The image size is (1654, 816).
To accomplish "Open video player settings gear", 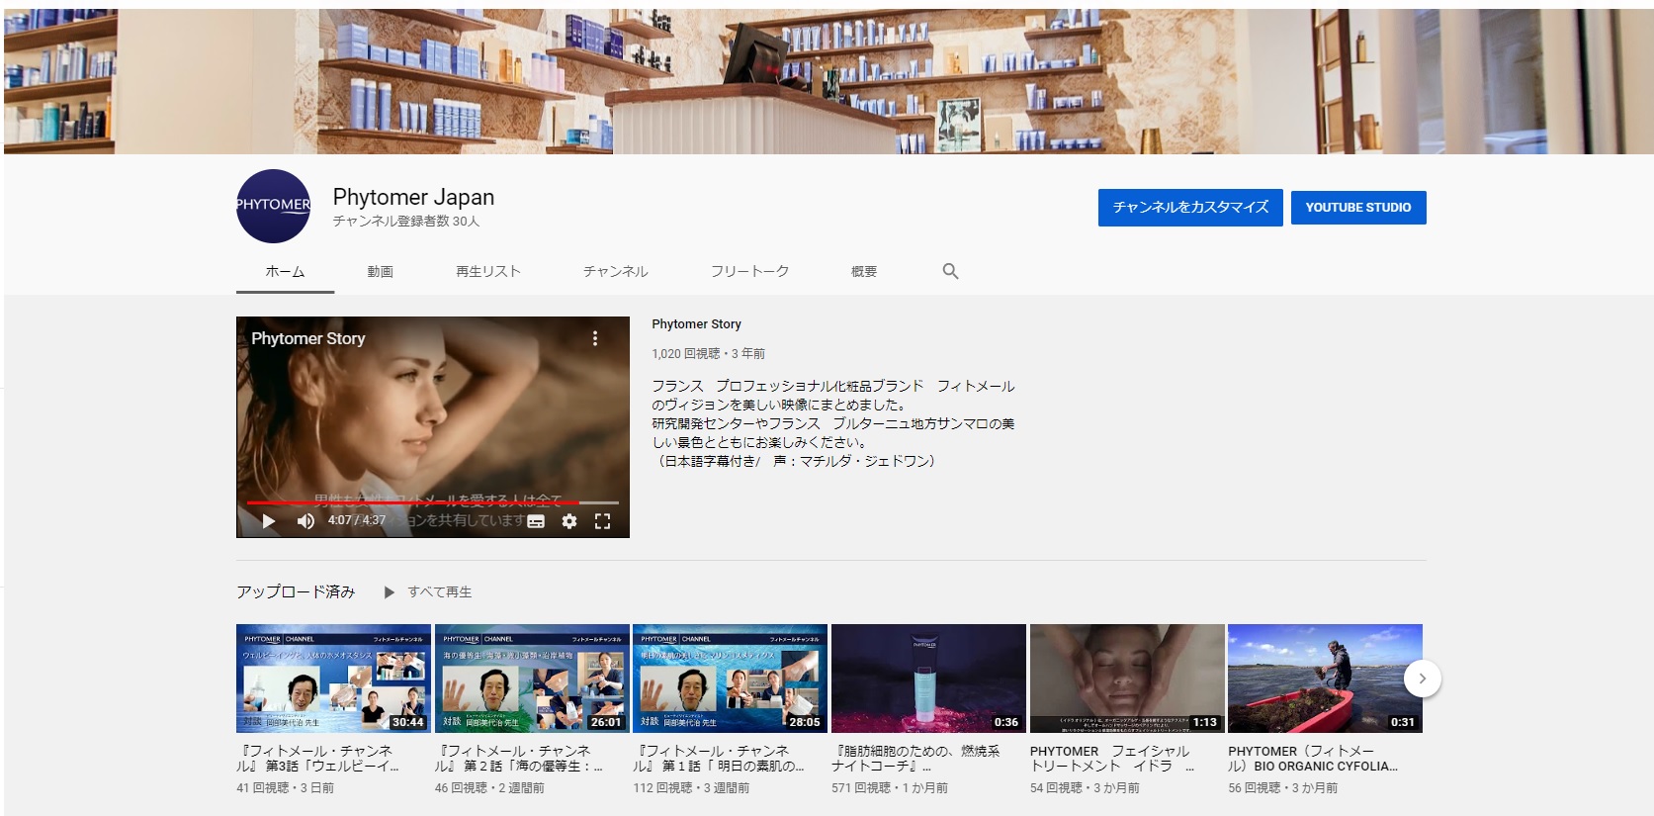I will pyautogui.click(x=569, y=521).
